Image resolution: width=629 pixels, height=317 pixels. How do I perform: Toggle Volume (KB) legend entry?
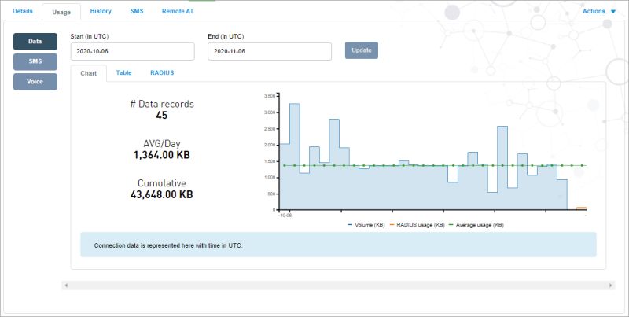tap(366, 225)
